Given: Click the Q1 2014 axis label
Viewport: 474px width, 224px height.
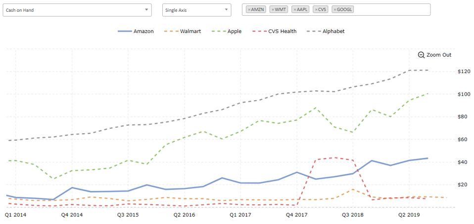Looking at the screenshot, I should click(15, 215).
